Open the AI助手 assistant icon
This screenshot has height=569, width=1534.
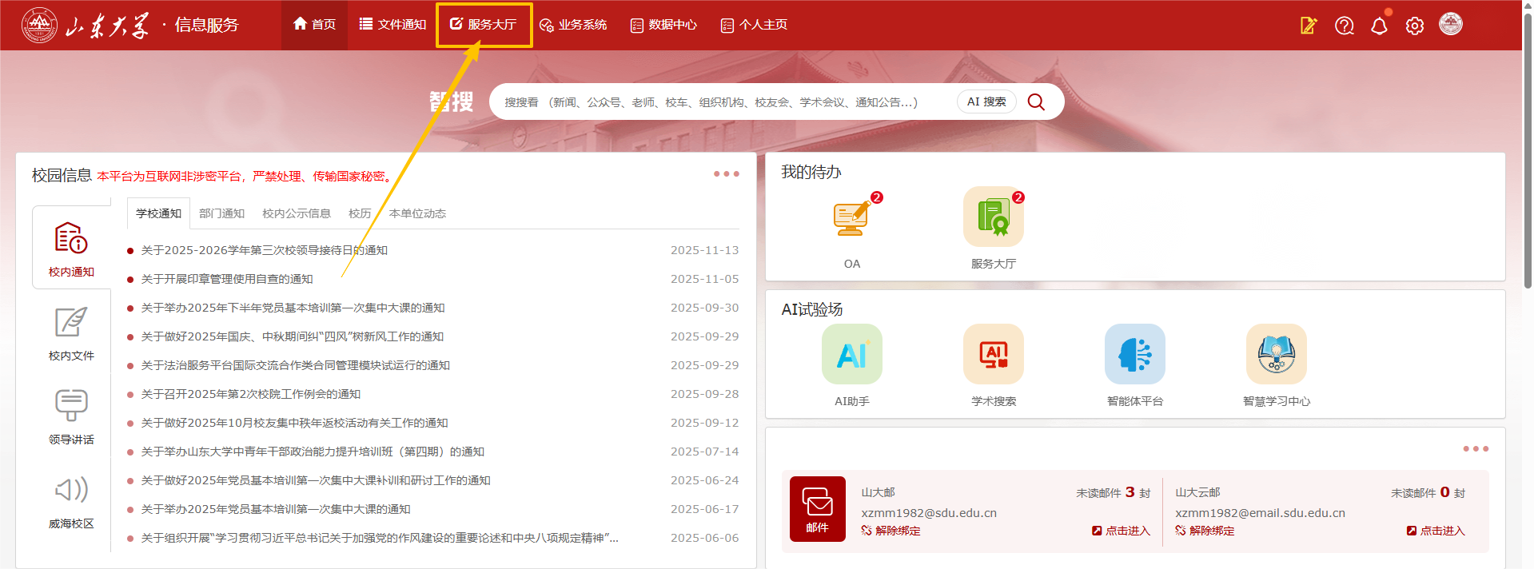click(x=851, y=354)
